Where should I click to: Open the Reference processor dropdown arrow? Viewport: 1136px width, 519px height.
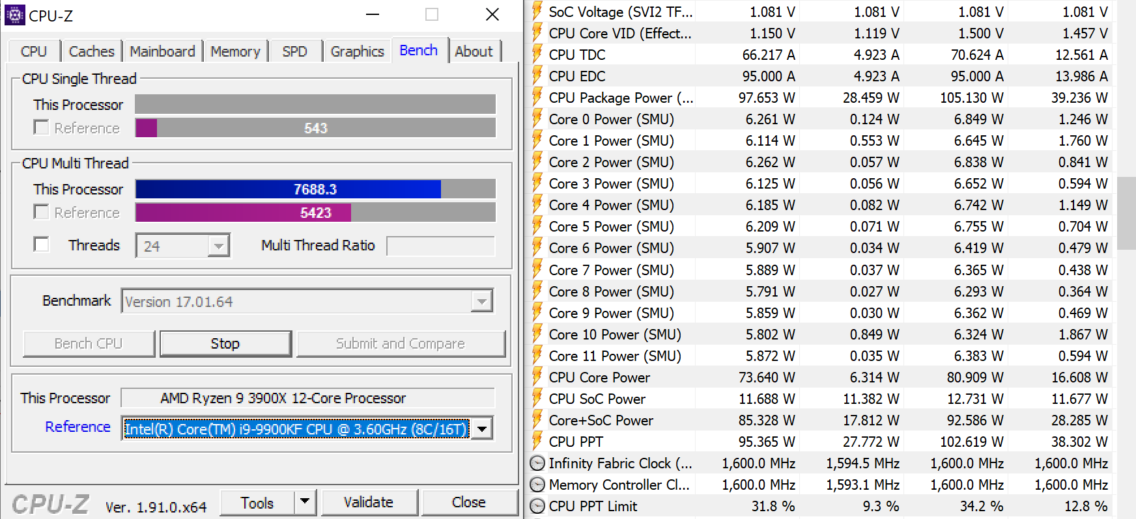click(x=482, y=429)
